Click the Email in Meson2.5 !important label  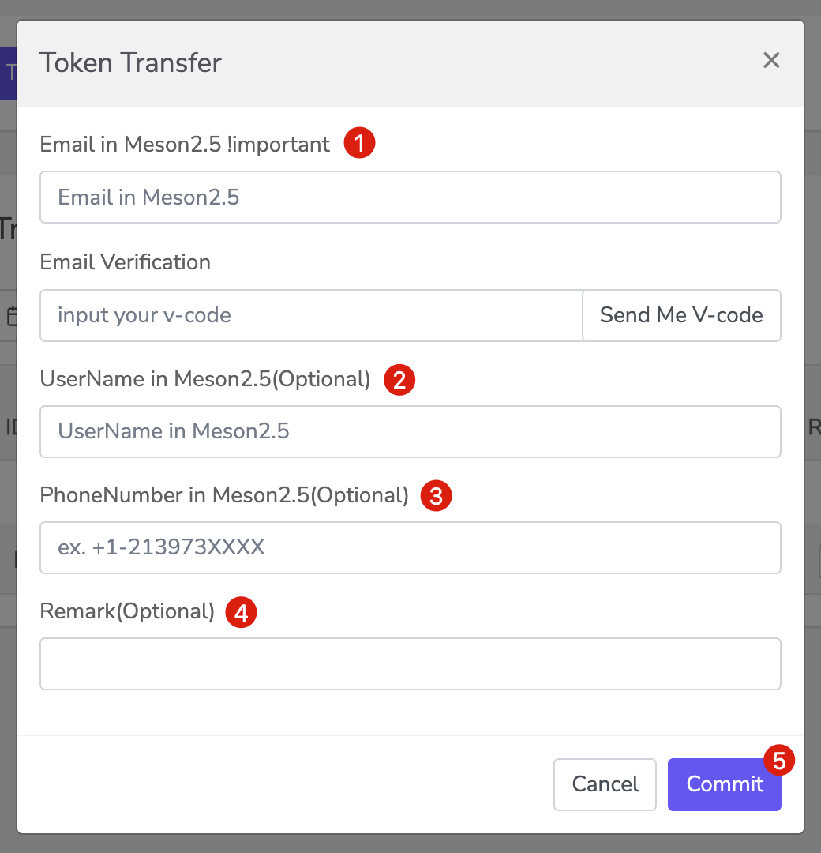point(185,145)
